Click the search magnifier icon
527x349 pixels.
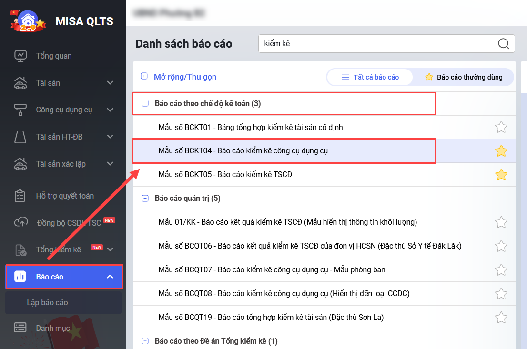click(503, 44)
